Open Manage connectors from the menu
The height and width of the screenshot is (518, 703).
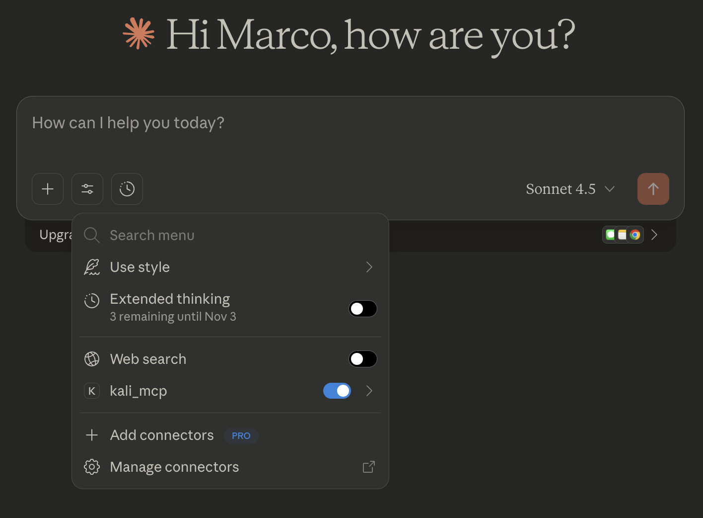coord(174,467)
